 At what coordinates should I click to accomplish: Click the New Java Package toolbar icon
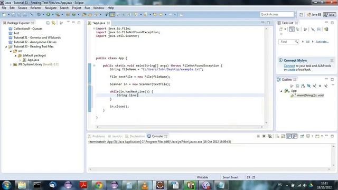(68, 14)
